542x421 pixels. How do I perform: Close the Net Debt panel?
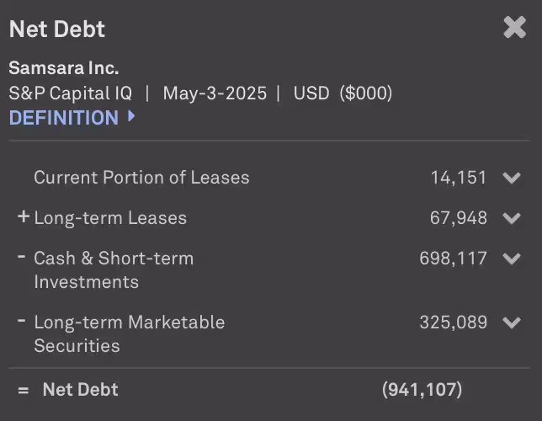pyautogui.click(x=515, y=27)
